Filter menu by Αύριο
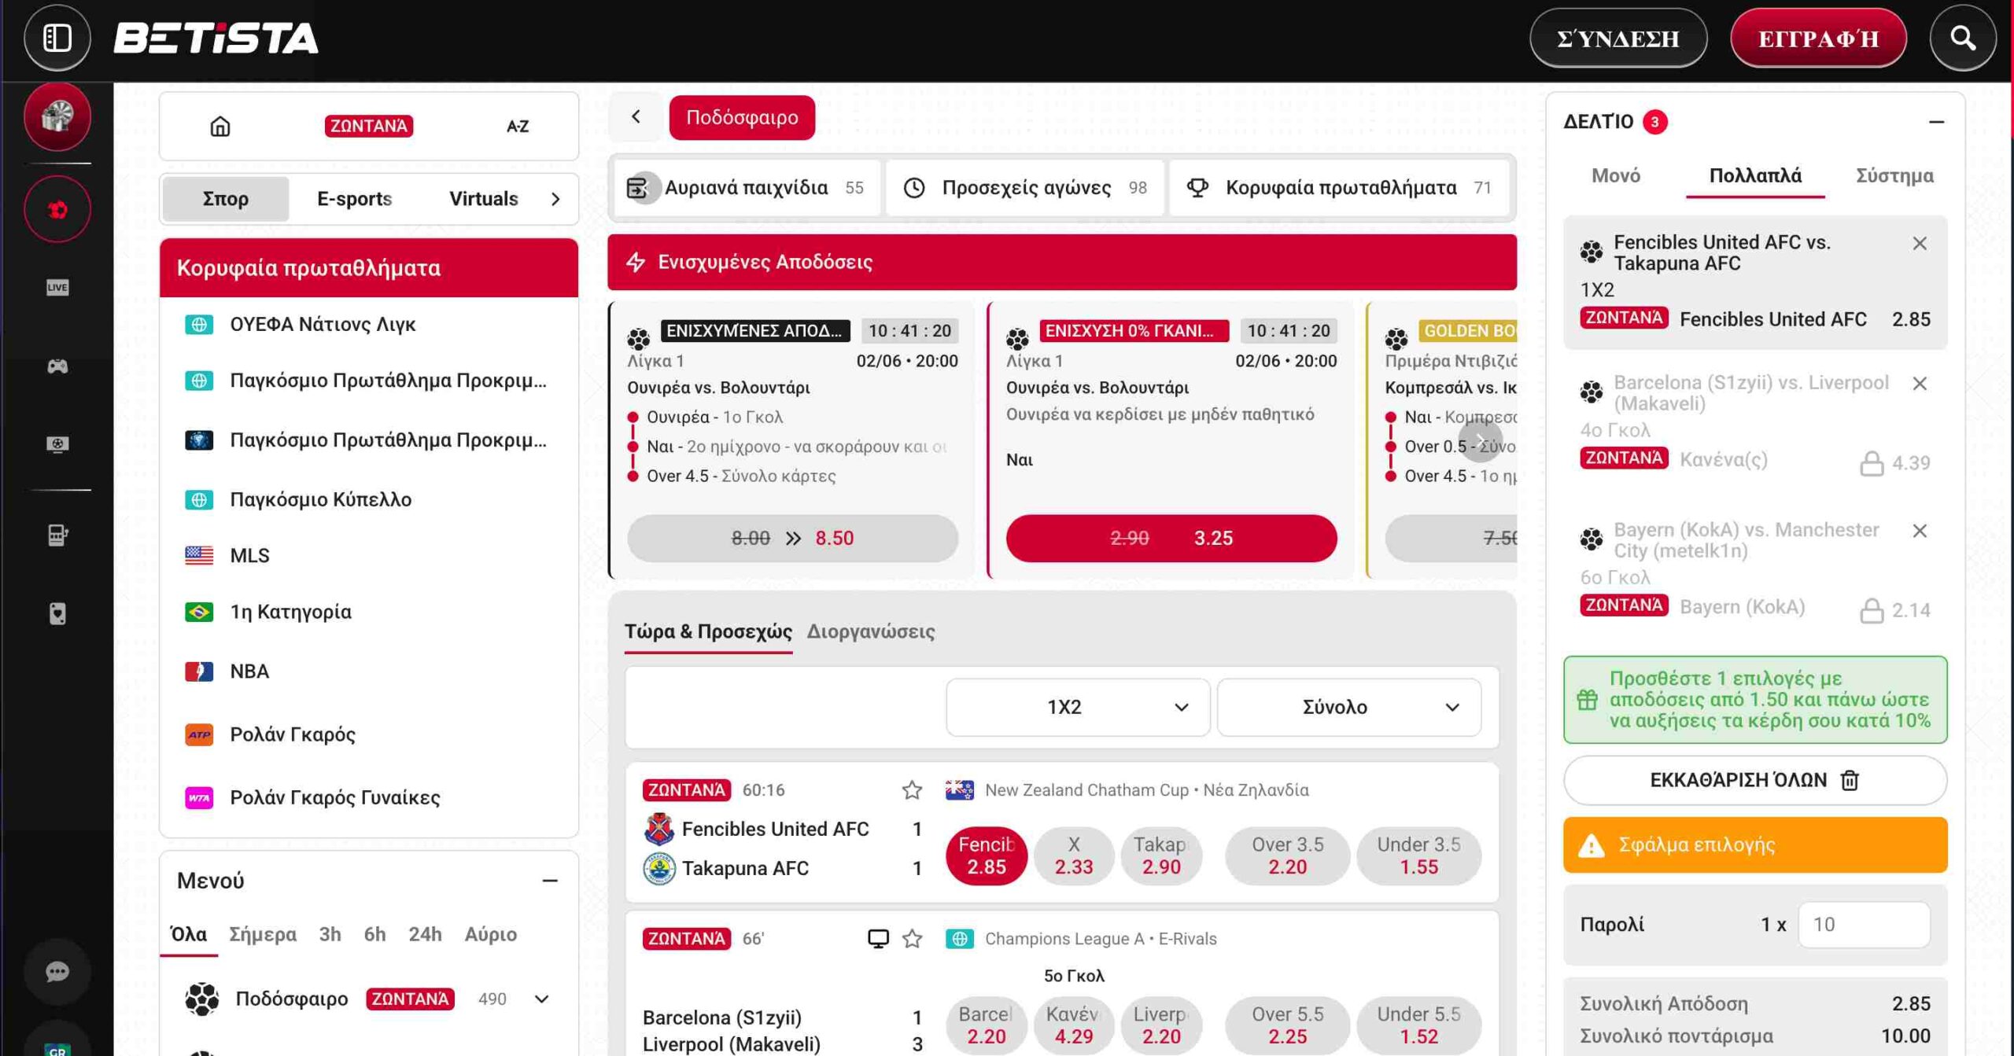 click(490, 934)
